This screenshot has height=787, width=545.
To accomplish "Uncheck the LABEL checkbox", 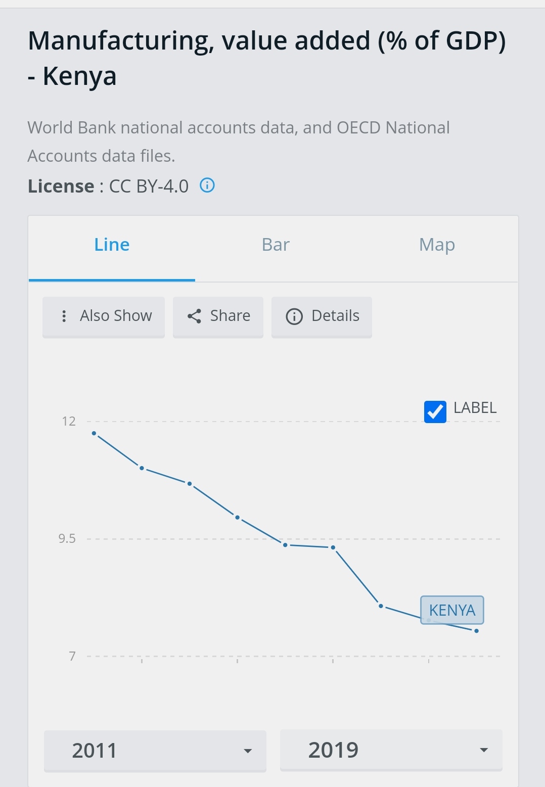I will (x=435, y=411).
